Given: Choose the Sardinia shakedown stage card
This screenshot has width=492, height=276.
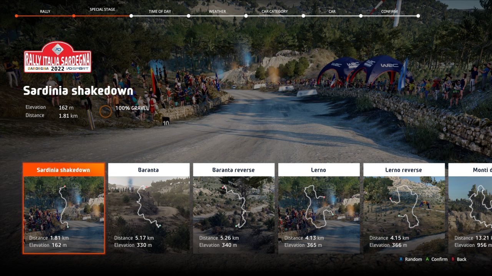Looking at the screenshot, I should pyautogui.click(x=64, y=215).
